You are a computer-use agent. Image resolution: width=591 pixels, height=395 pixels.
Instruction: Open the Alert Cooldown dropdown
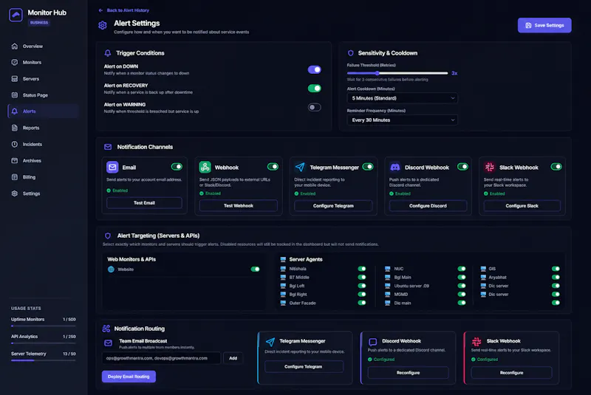(402, 98)
